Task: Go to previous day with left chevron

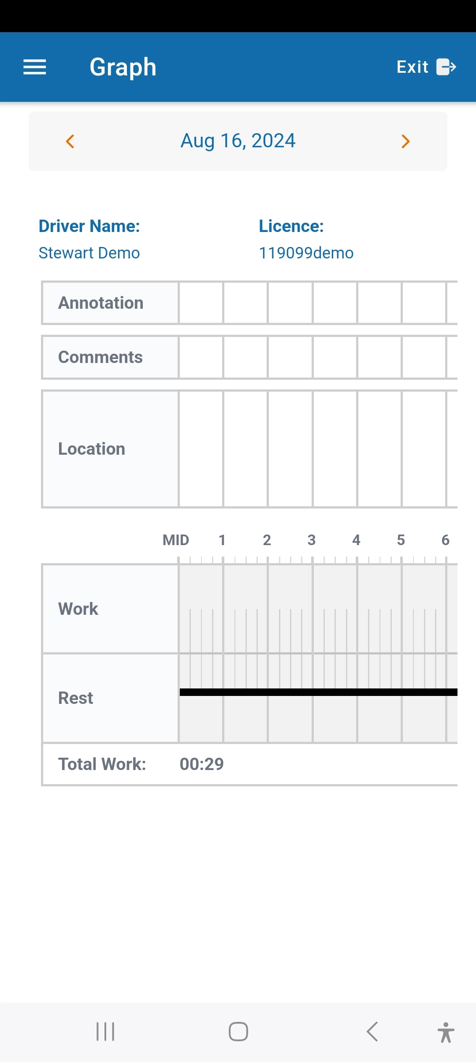Action: click(70, 142)
